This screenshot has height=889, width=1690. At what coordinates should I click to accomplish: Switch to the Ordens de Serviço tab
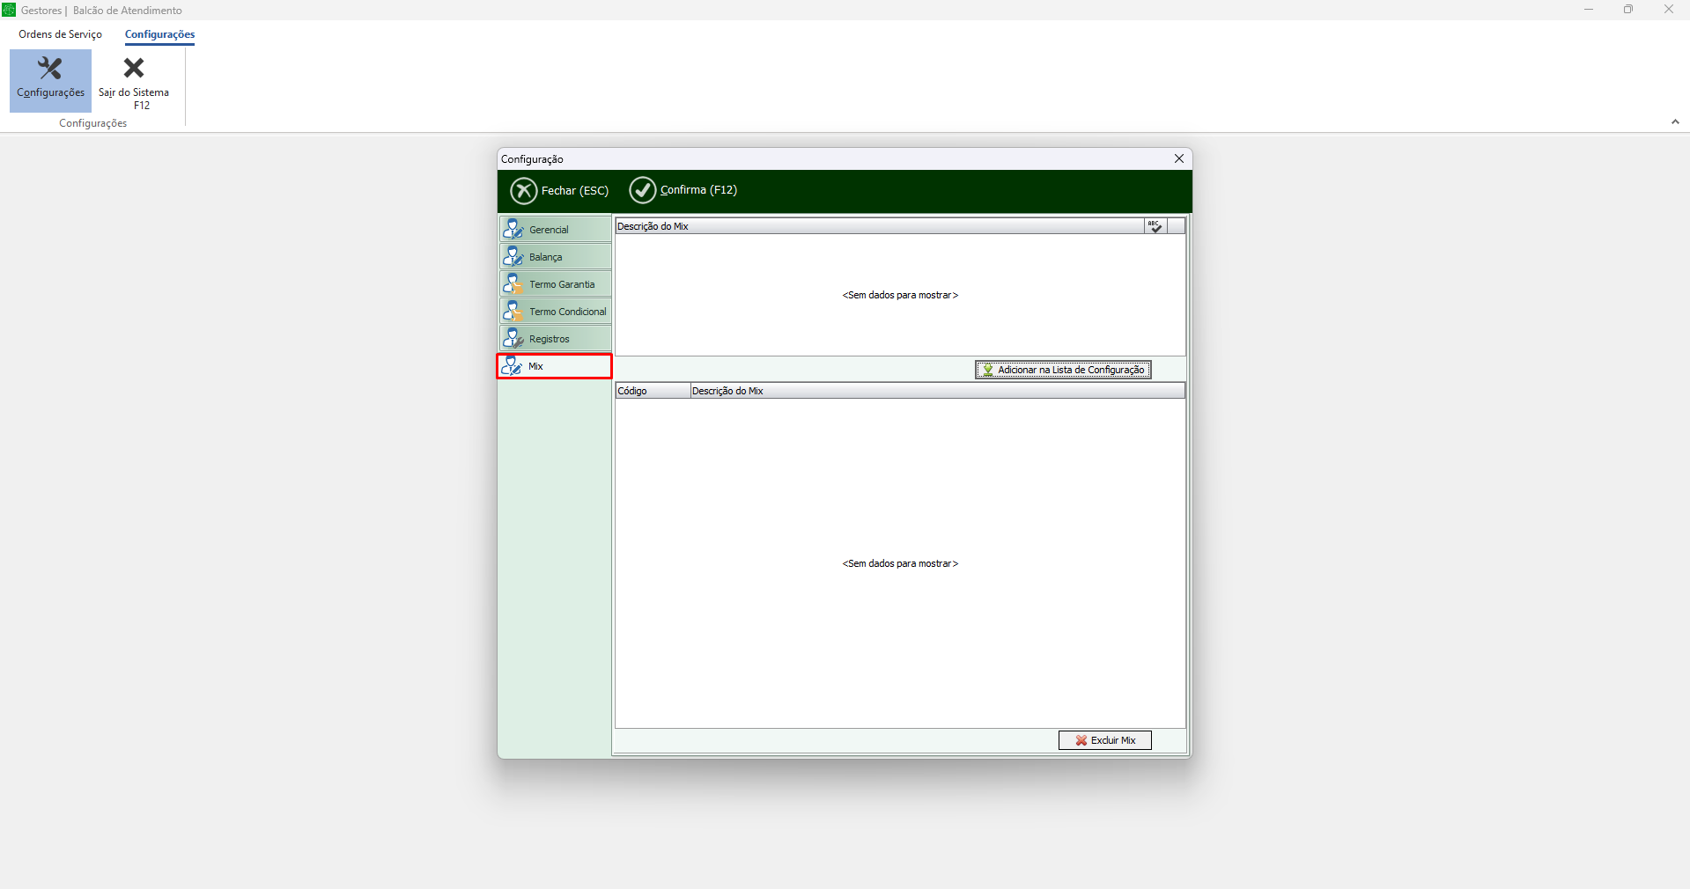click(60, 34)
